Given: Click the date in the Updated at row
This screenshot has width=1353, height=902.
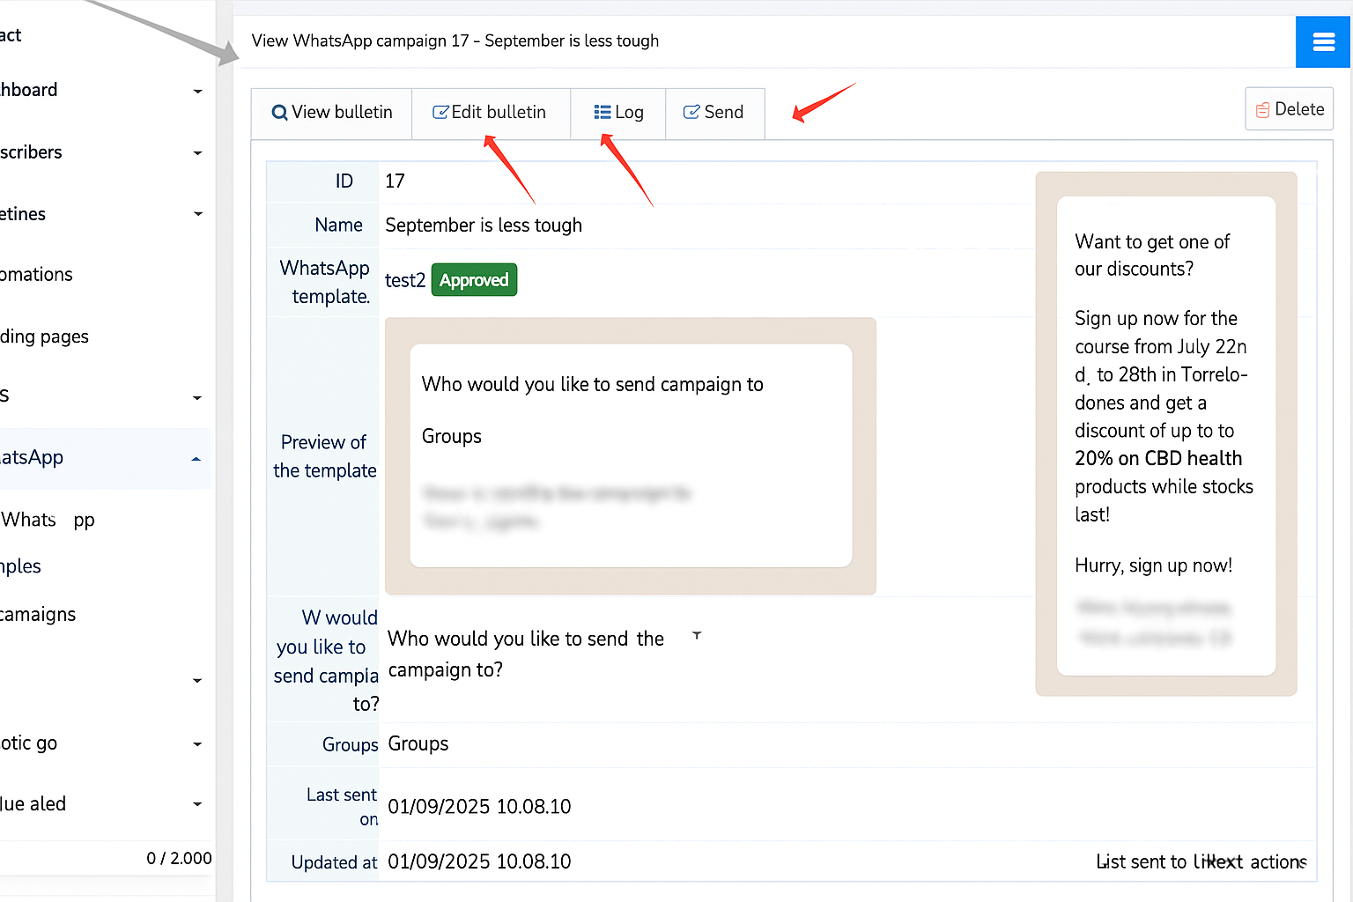Looking at the screenshot, I should click(x=479, y=861).
